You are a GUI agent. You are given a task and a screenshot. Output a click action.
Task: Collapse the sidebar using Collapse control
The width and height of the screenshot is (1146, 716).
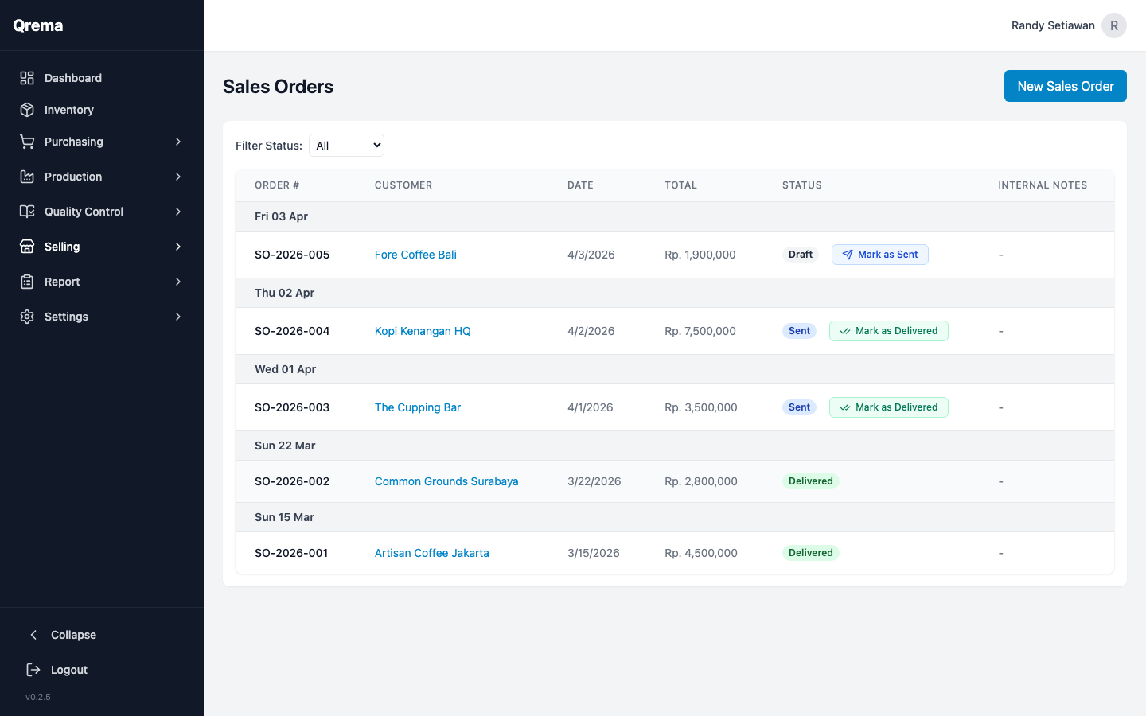click(33, 634)
